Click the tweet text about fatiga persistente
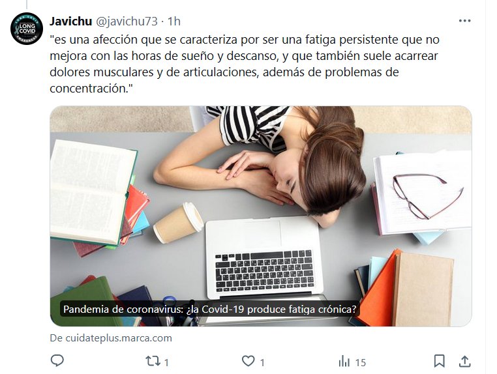497x374 pixels. click(x=245, y=64)
